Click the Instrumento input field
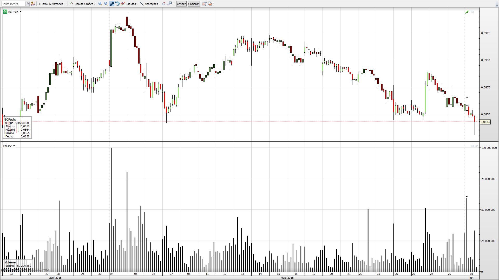Screen dimensions: 499x280 pyautogui.click(x=14, y=4)
